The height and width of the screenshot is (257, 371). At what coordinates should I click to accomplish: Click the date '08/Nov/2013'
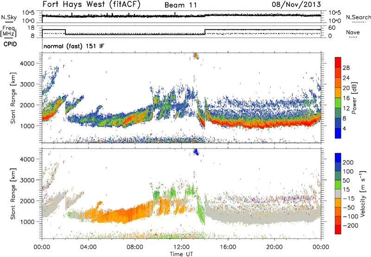[296, 4]
